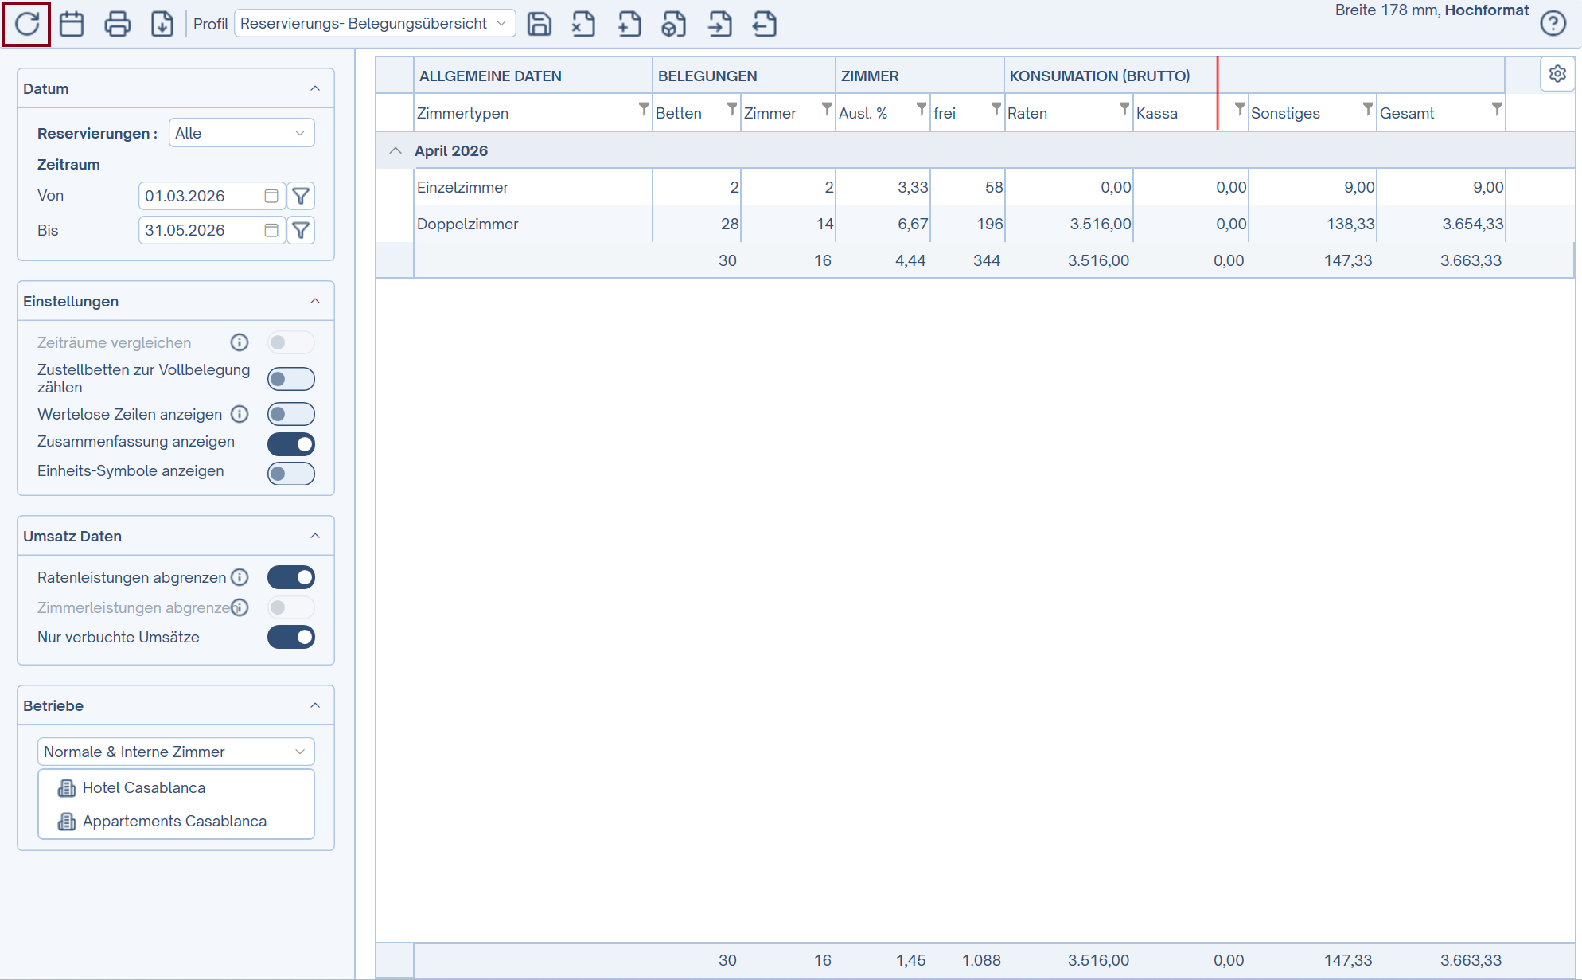The height and width of the screenshot is (980, 1582).
Task: Collapse the Umsatz Daten panel
Action: click(x=315, y=536)
